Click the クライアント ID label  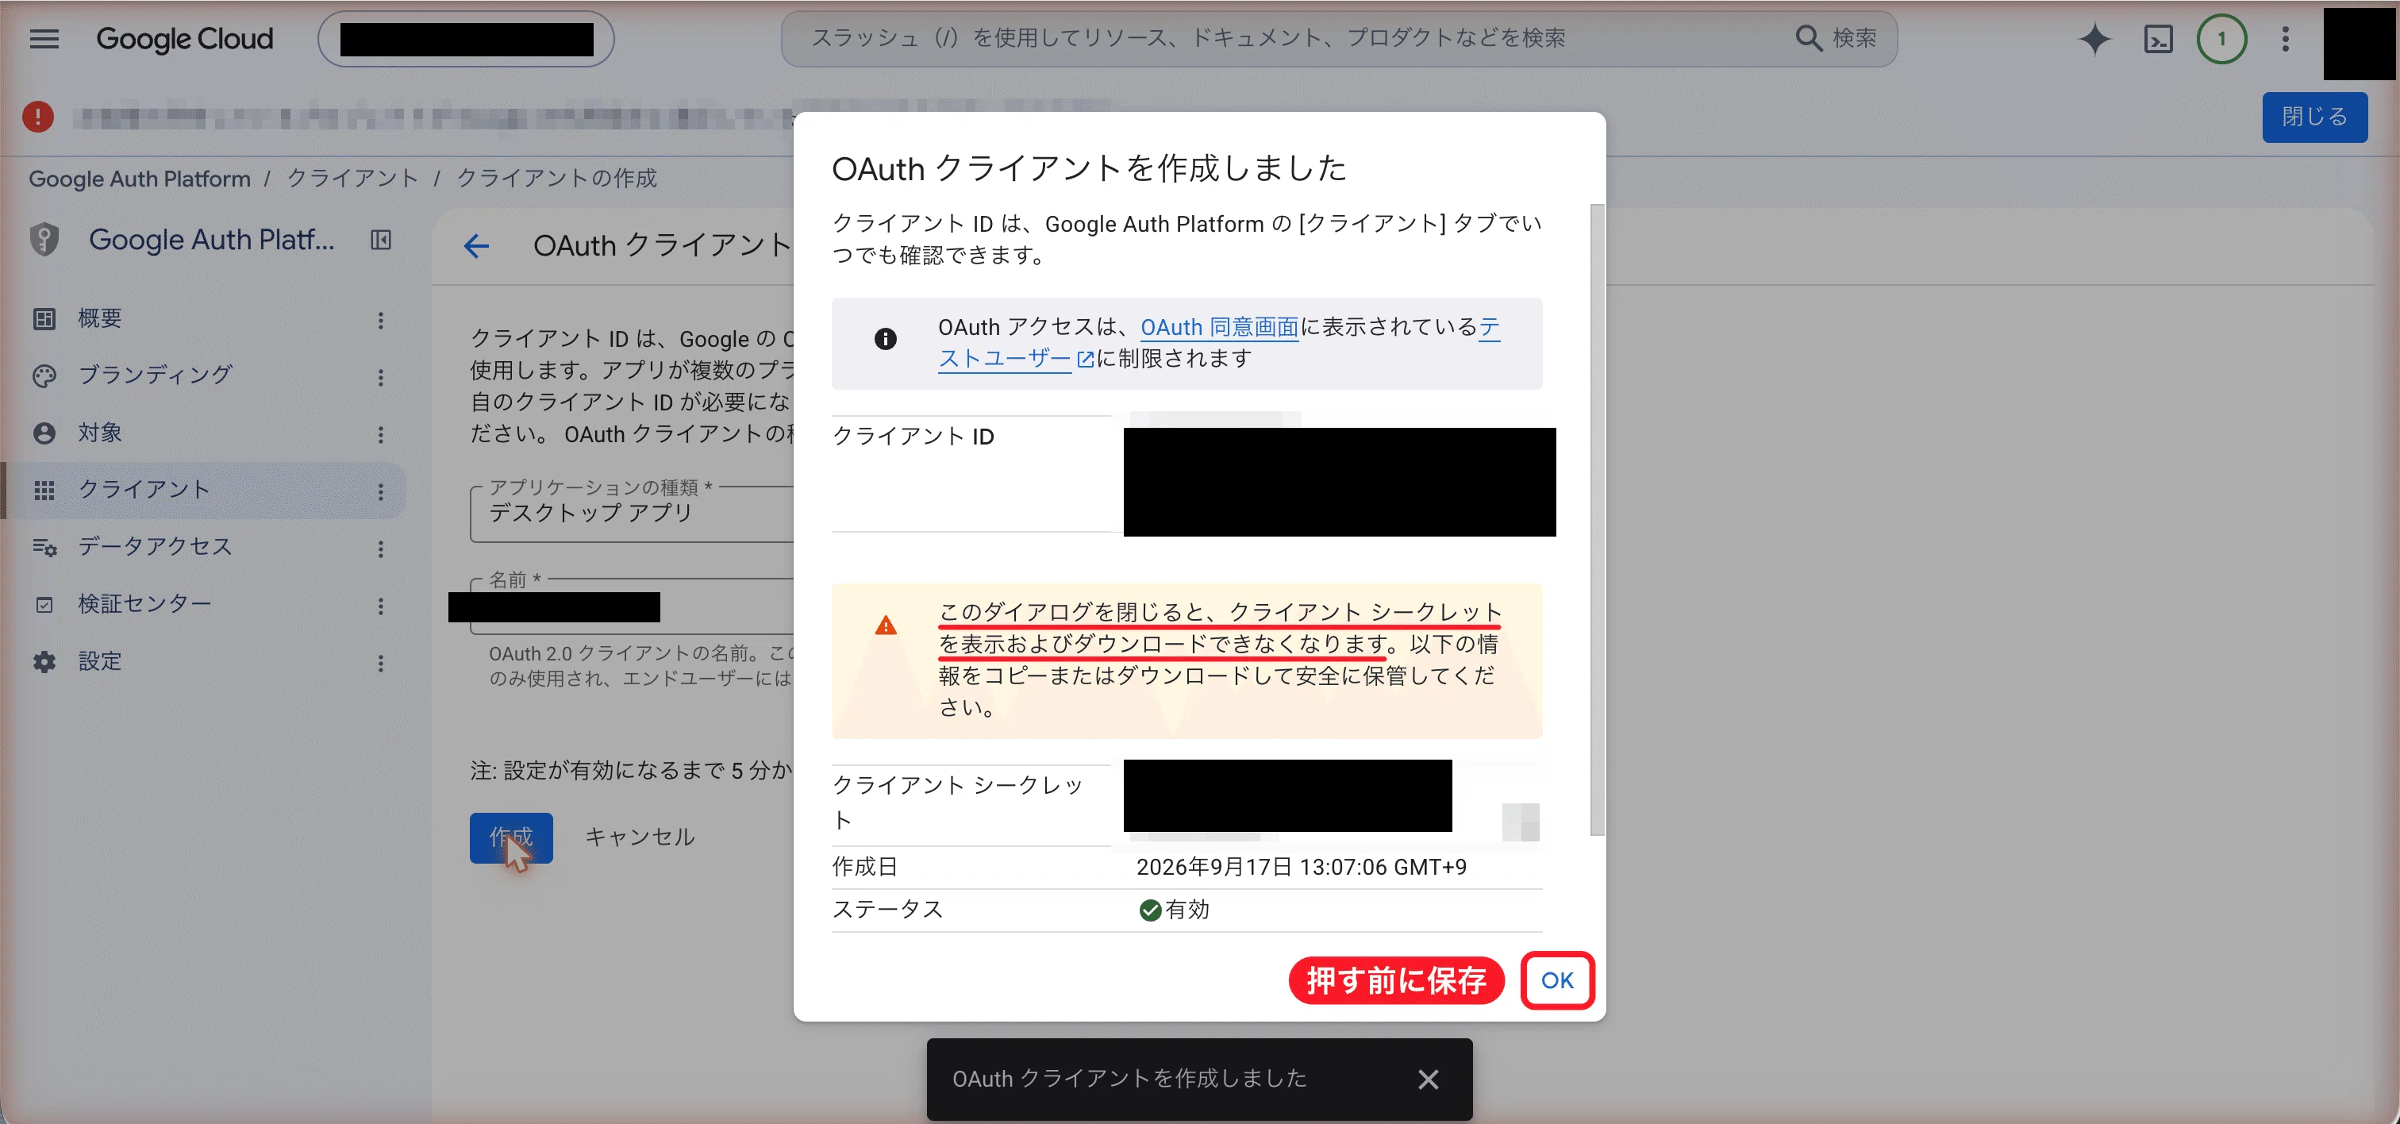(912, 436)
